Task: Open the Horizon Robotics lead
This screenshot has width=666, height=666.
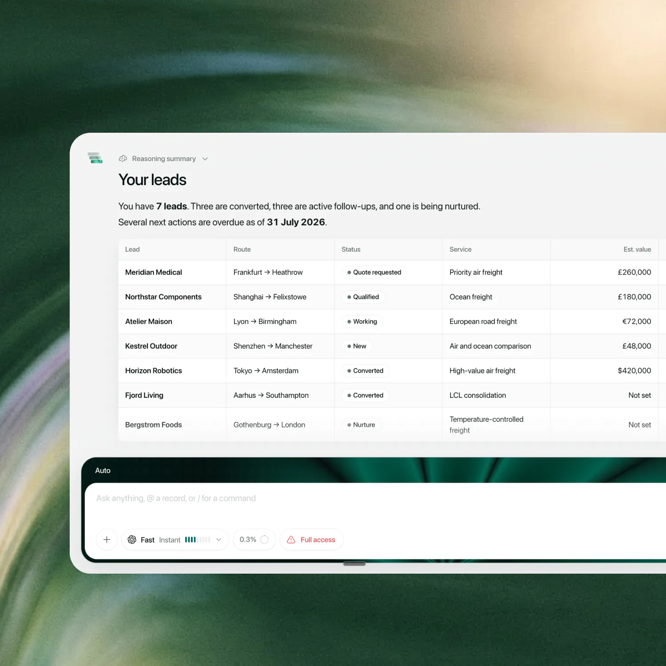Action: (154, 371)
